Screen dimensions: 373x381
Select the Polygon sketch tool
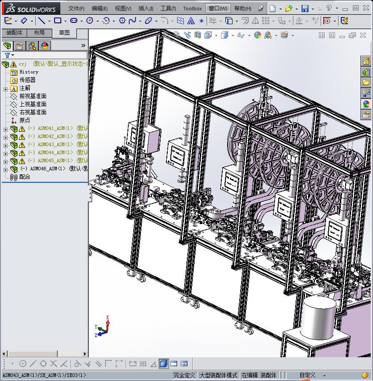[x=122, y=21]
